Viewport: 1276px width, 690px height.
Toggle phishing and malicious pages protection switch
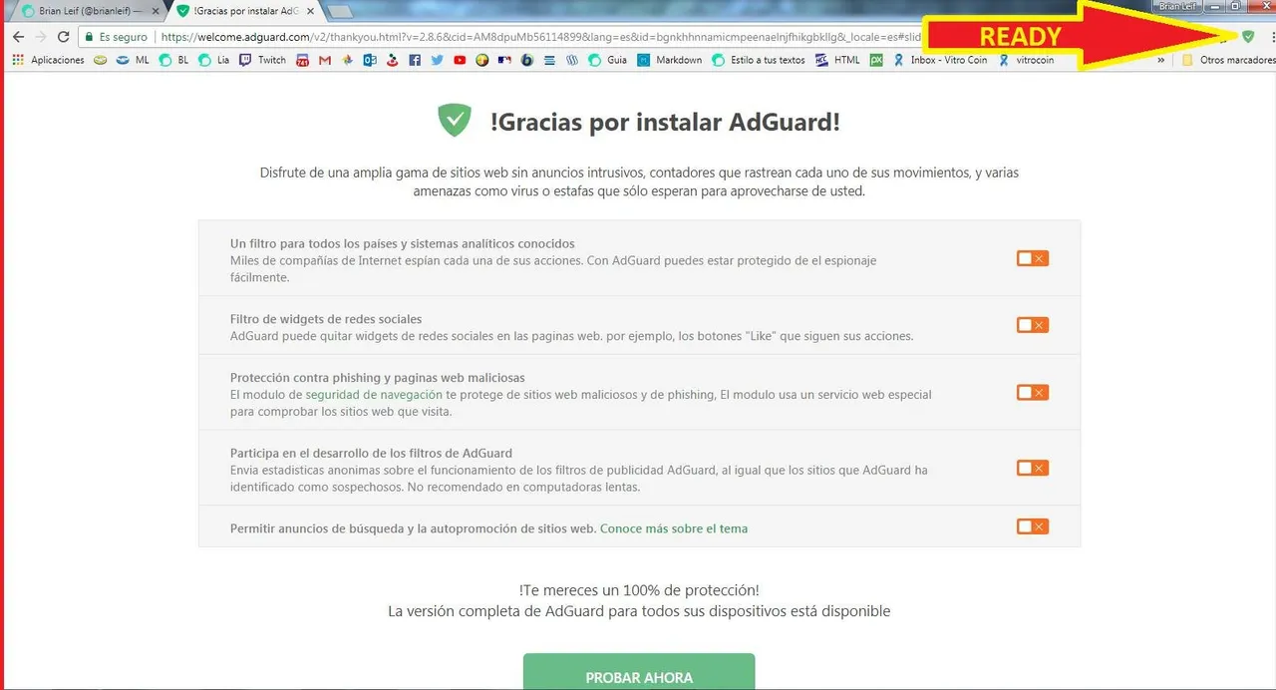(1032, 392)
